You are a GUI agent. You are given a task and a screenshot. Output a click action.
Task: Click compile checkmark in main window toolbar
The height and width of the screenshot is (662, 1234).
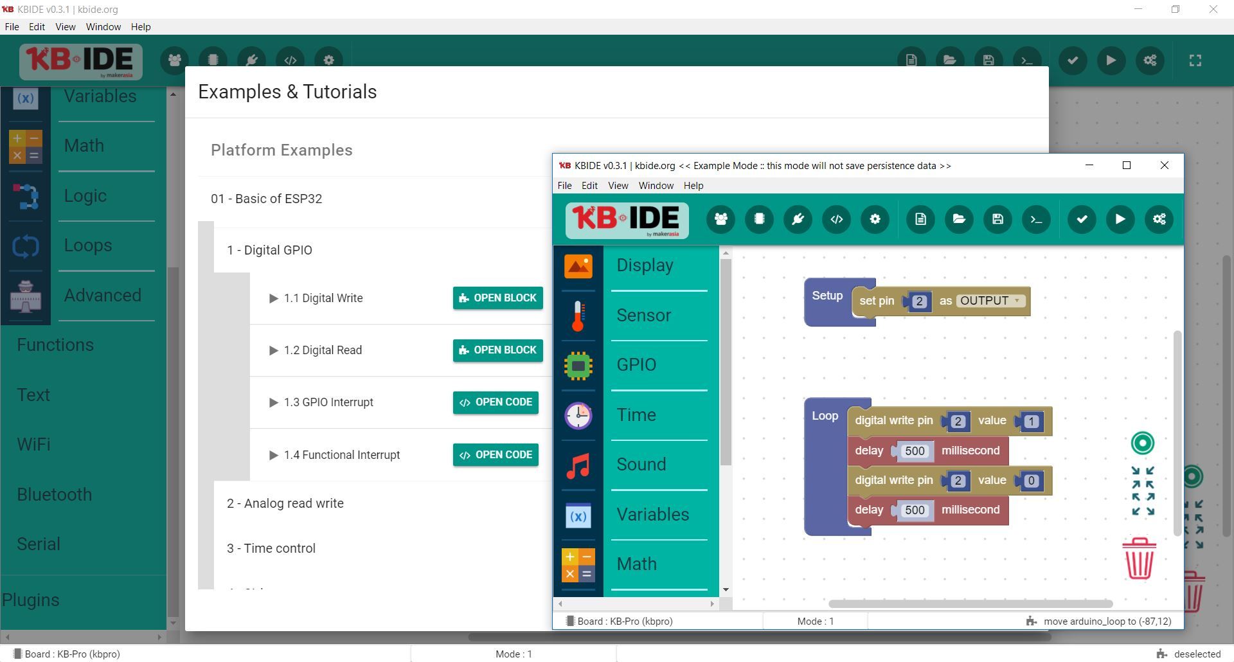(1073, 60)
